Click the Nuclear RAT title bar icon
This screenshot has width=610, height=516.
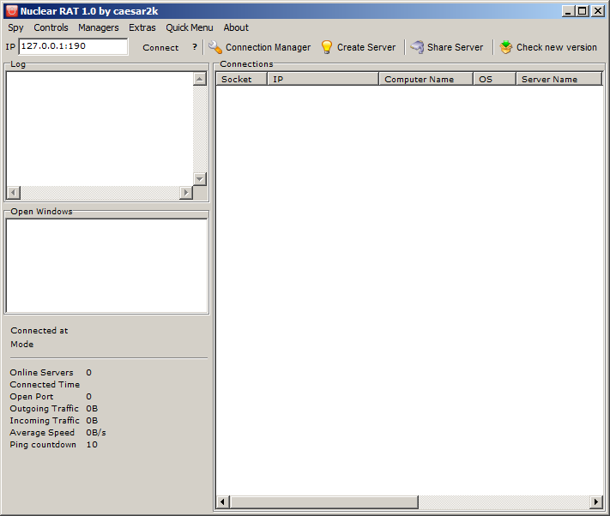click(11, 11)
